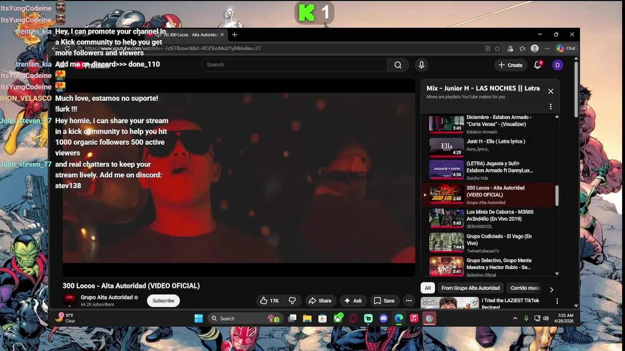The image size is (625, 351).
Task: Open the Grupo Alta Autoridad channel name link
Action: pos(106,297)
